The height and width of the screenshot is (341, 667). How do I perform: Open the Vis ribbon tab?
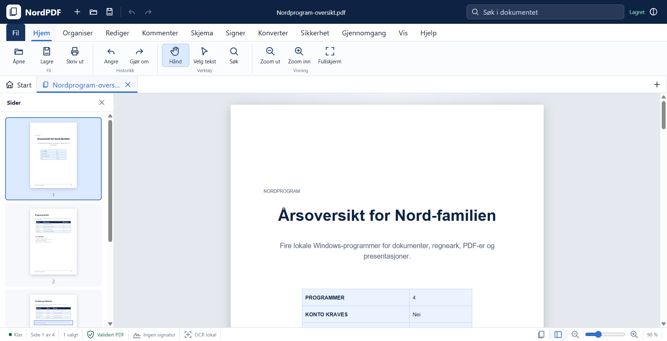(x=403, y=33)
